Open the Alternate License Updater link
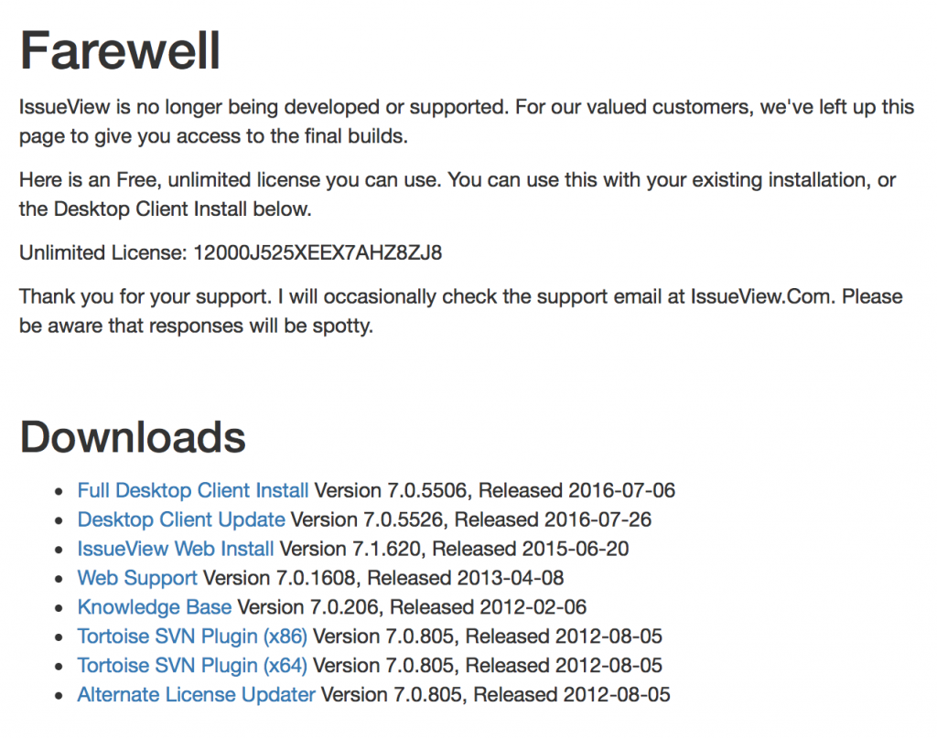The height and width of the screenshot is (738, 937). tap(197, 694)
